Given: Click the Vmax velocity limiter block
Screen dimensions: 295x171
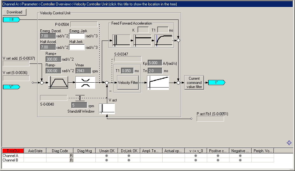Looking at the screenshot, I should click(85, 82).
